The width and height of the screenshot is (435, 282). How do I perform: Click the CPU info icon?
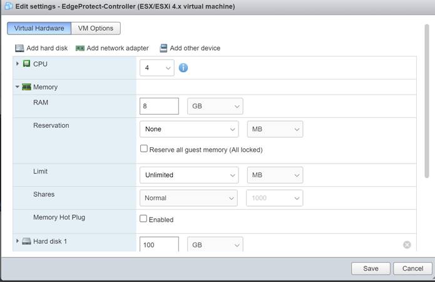pyautogui.click(x=183, y=68)
